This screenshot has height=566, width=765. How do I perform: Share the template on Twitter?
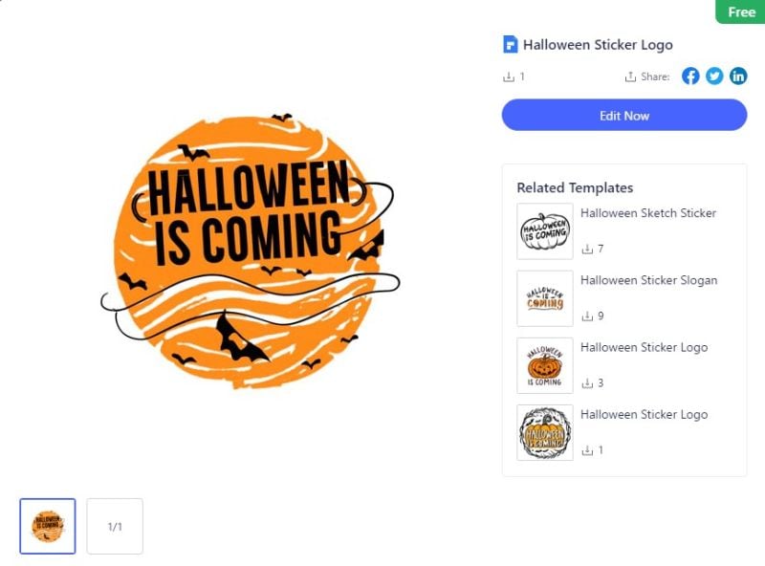point(714,76)
